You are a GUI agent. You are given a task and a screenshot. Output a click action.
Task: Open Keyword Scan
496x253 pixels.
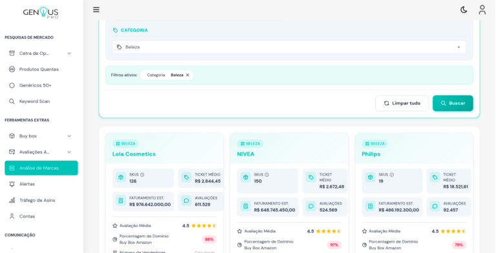pyautogui.click(x=41, y=101)
